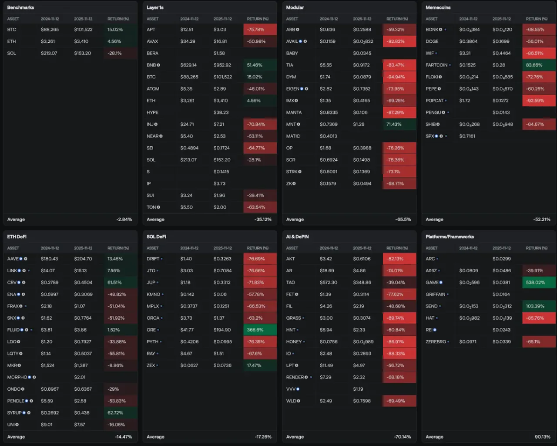Select AI & DePIN average value -70.14%
557x446 pixels.
pyautogui.click(x=403, y=437)
